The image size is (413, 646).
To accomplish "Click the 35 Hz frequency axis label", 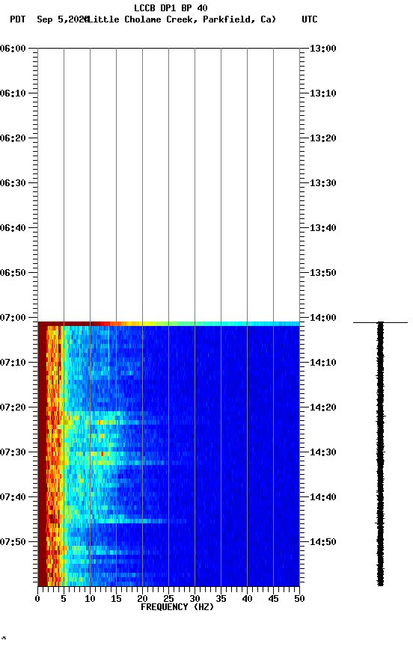I will 221,599.
